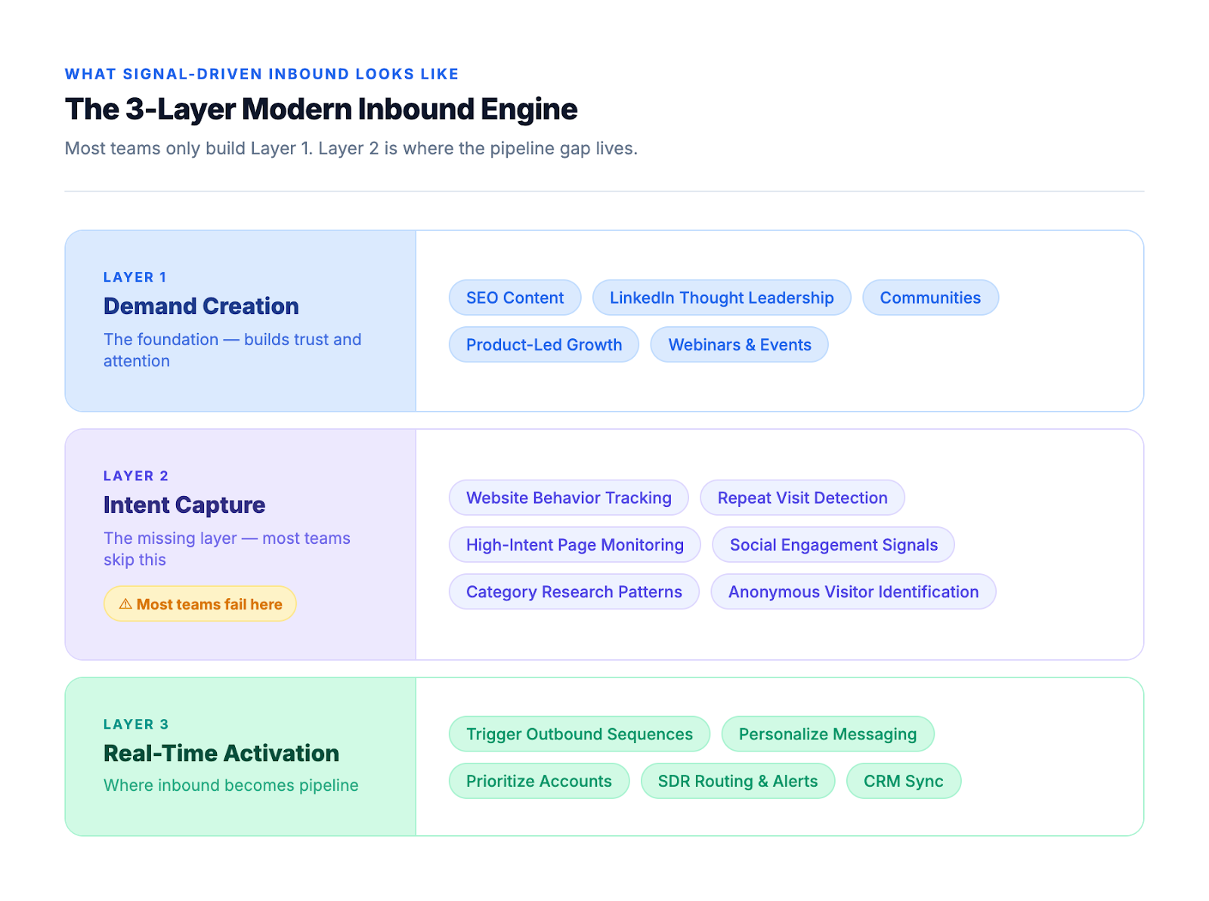Screen dimensions: 1209x901
Task: Select Social Engagement Signals
Action: coord(833,545)
